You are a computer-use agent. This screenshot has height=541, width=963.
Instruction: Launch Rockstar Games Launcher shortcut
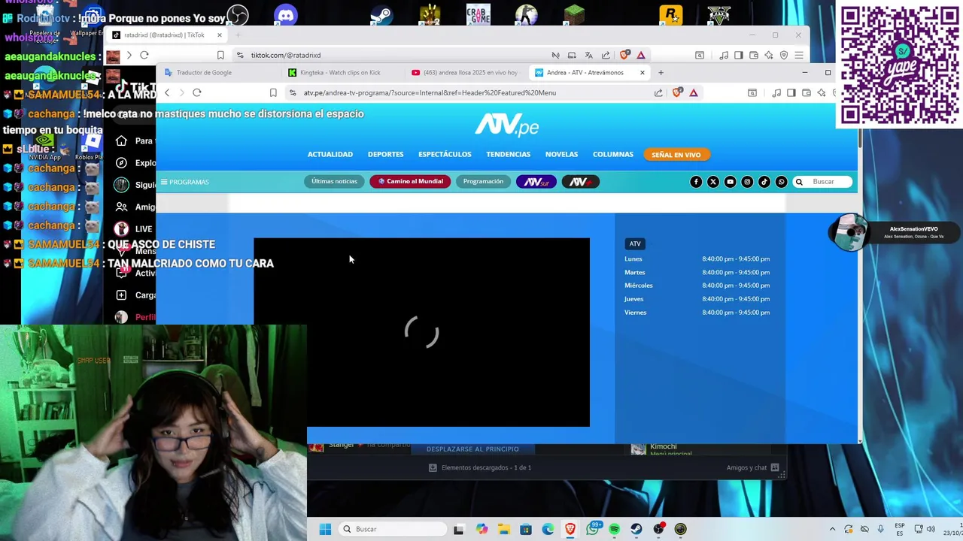[670, 15]
